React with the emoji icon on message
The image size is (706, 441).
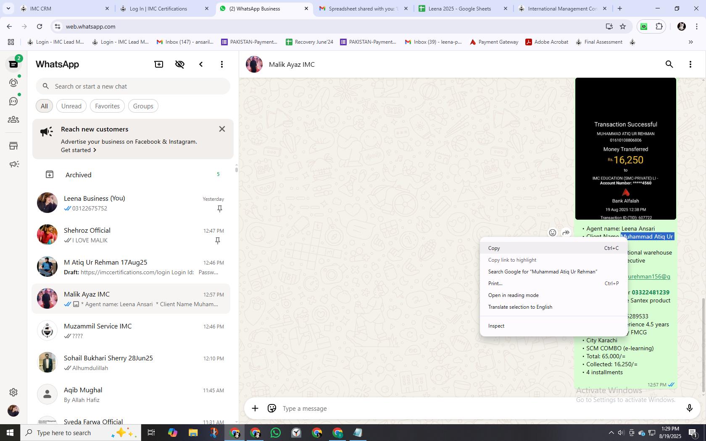[x=553, y=233]
